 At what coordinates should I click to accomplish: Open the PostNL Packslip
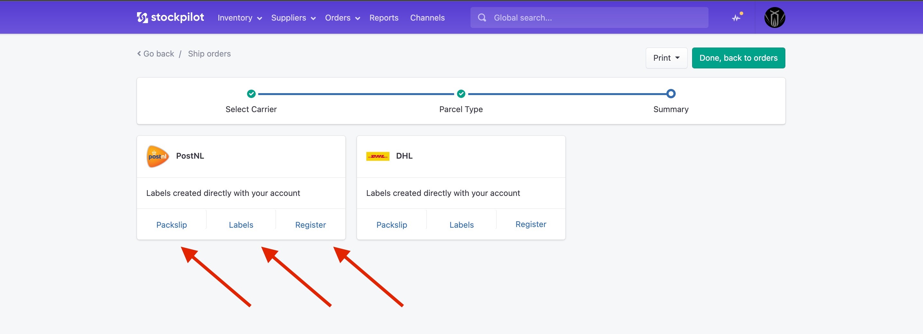(x=171, y=224)
